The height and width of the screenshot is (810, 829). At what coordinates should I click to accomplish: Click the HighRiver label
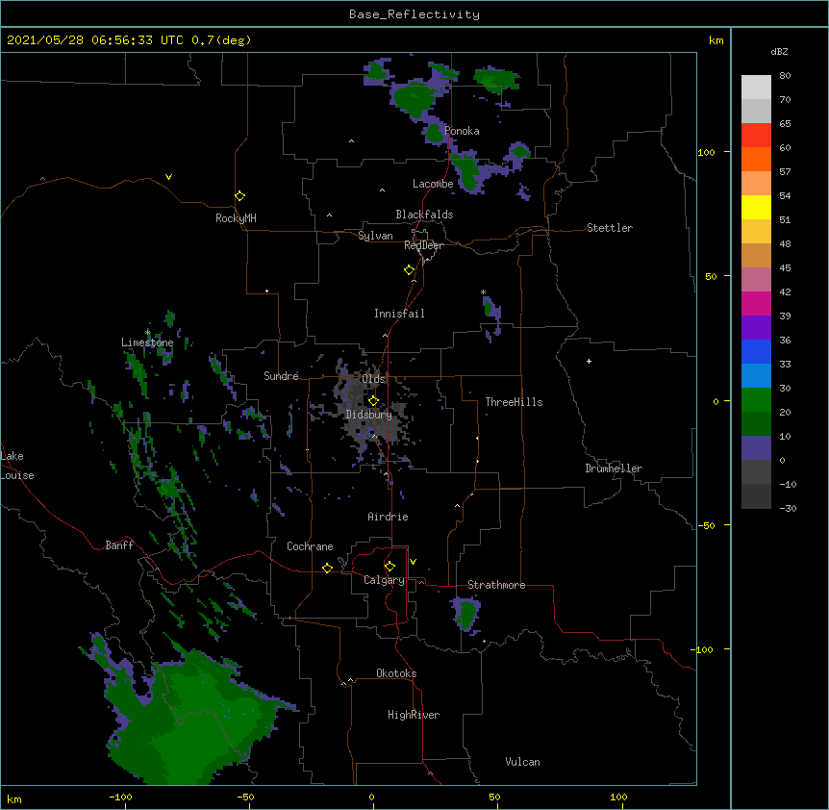click(x=414, y=715)
